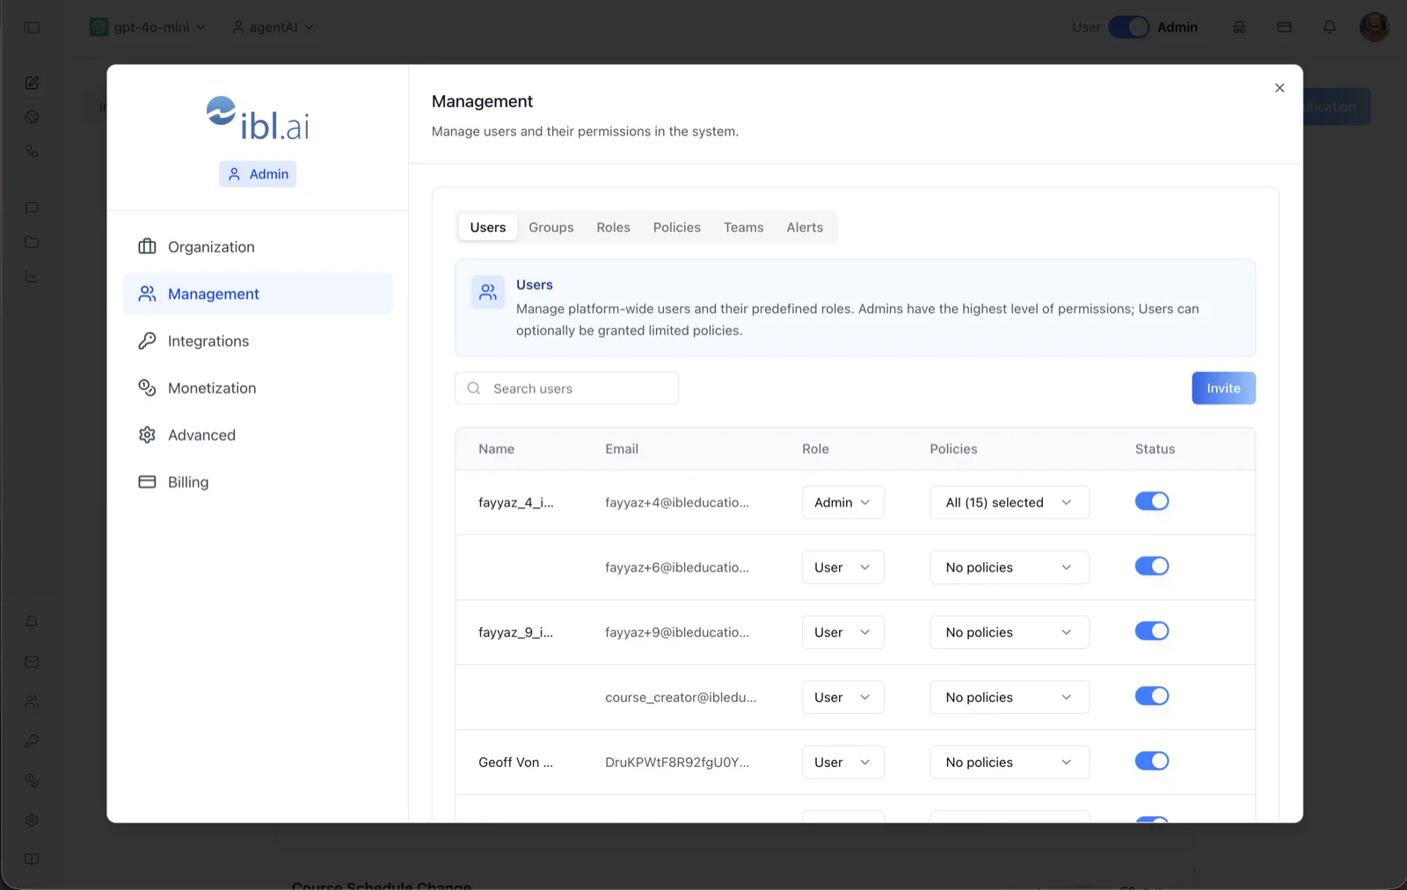Screen dimensions: 1407x890
Task: Open policies dropdown for fayyaz+6 user
Action: pyautogui.click(x=1010, y=567)
